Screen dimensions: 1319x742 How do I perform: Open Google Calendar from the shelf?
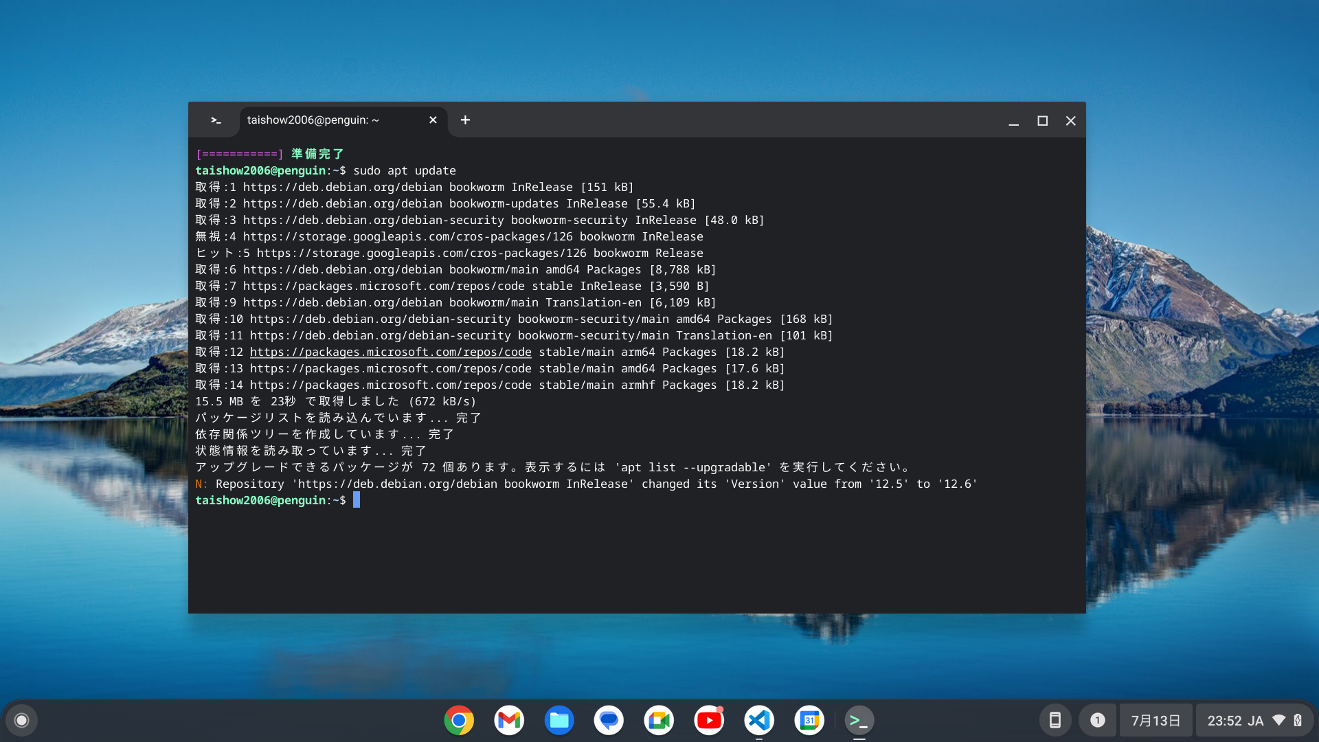tap(809, 720)
